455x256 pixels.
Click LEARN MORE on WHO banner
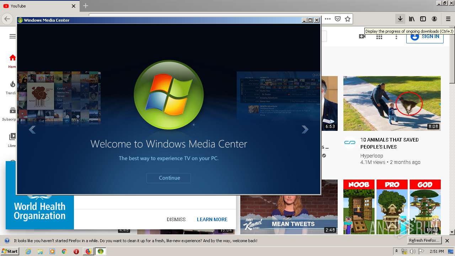point(212,219)
